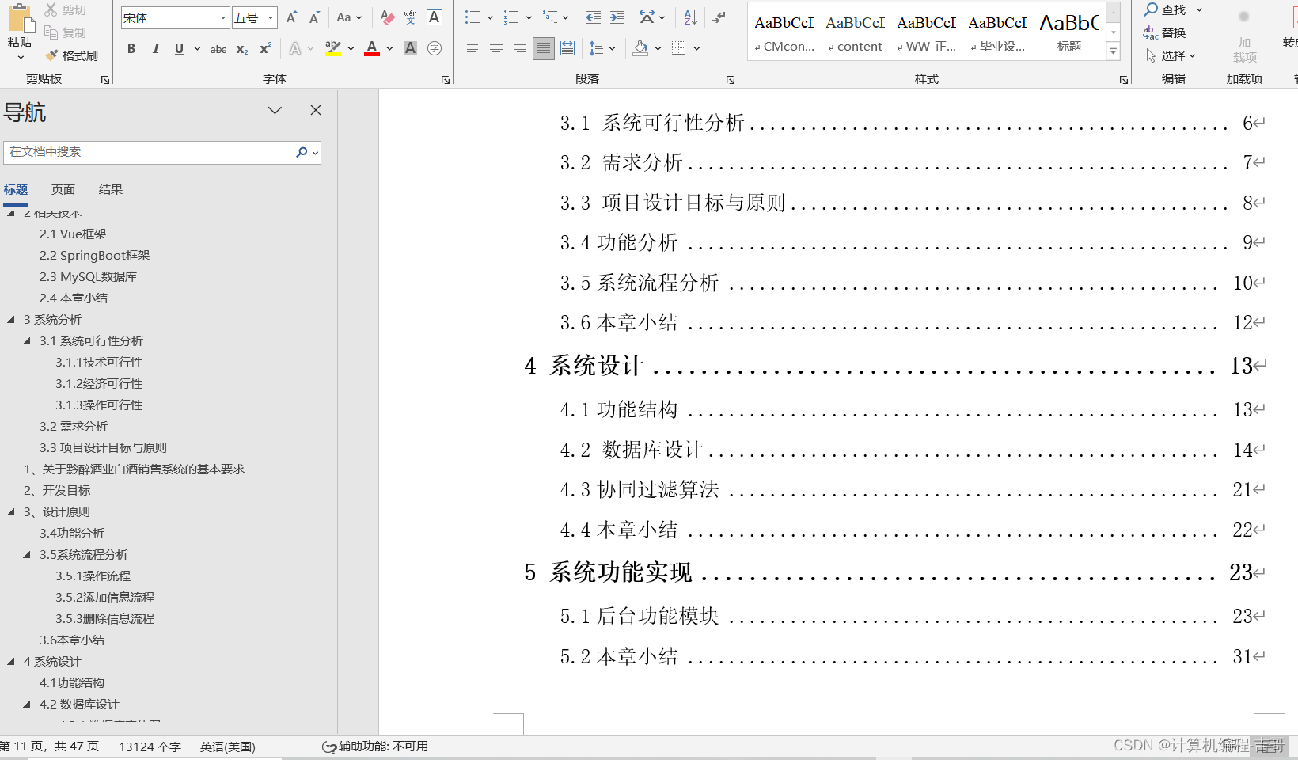
Task: Click the Format Painter (格式刷) tool
Action: click(72, 55)
